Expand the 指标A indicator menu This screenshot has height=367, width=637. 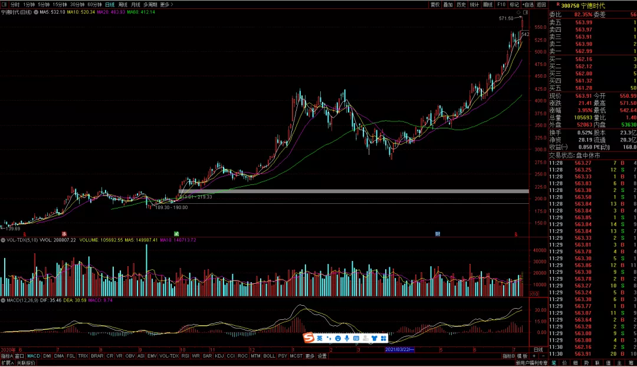pyautogui.click(x=7, y=356)
